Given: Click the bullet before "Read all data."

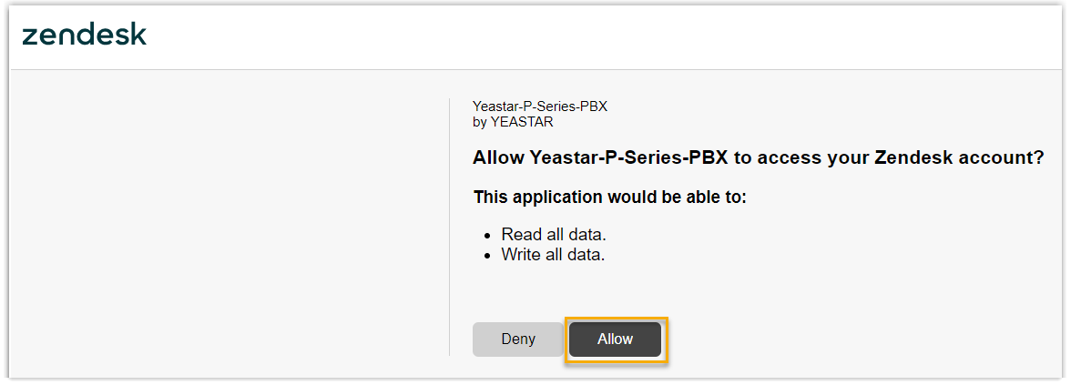Looking at the screenshot, I should [x=488, y=236].
